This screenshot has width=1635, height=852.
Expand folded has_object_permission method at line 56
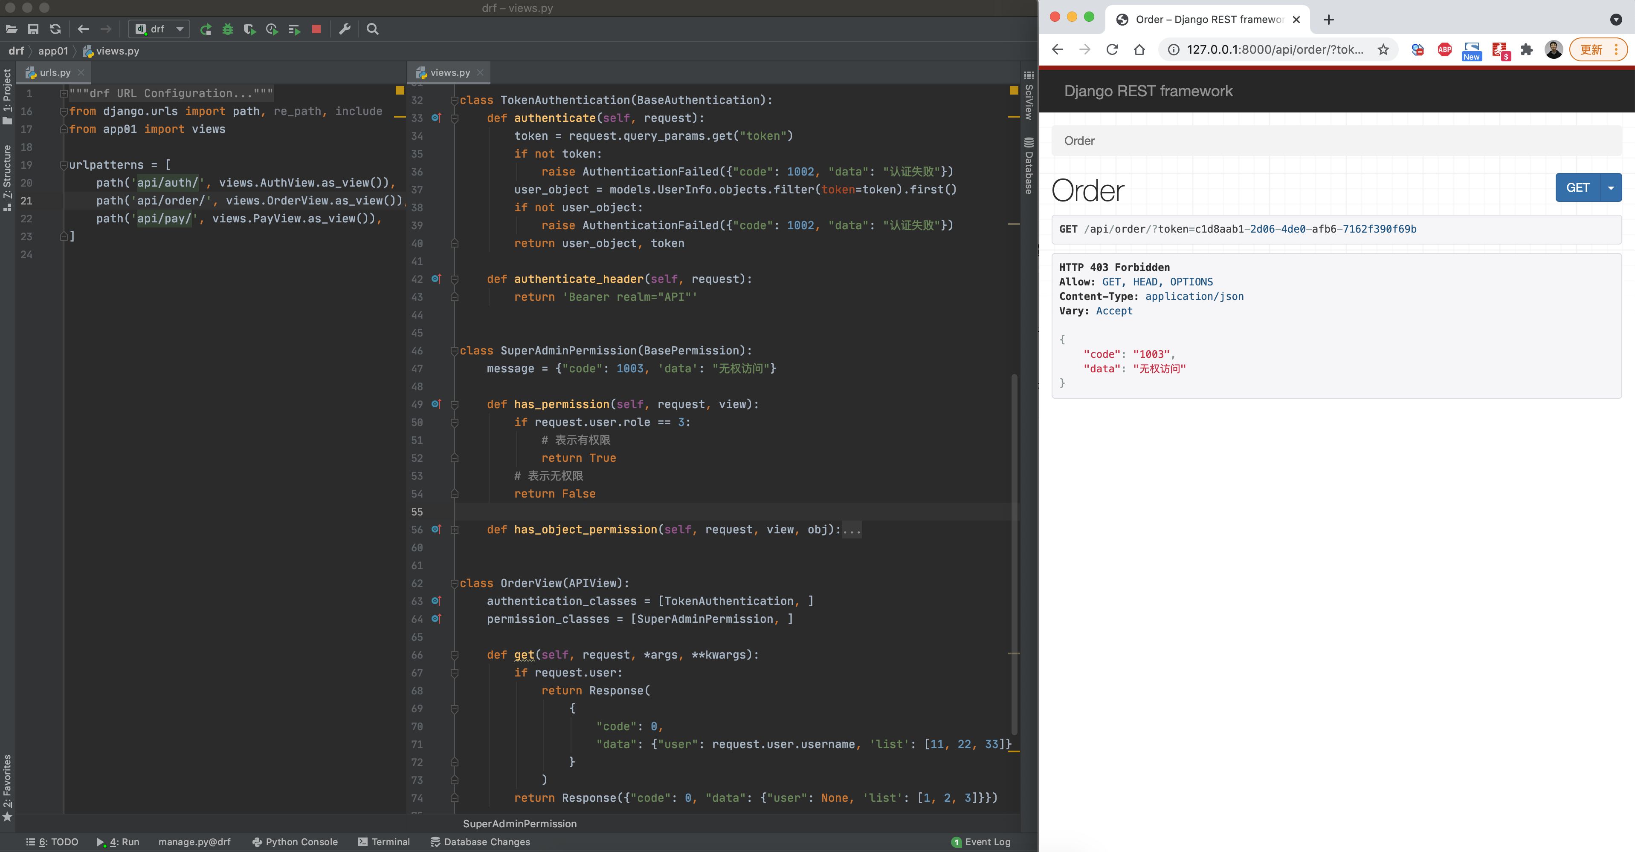click(455, 530)
